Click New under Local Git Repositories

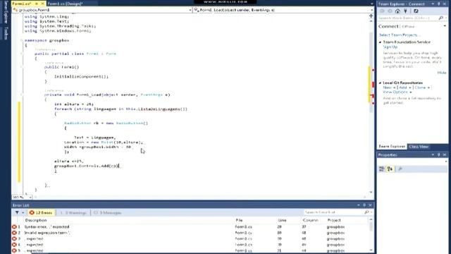[x=389, y=87]
